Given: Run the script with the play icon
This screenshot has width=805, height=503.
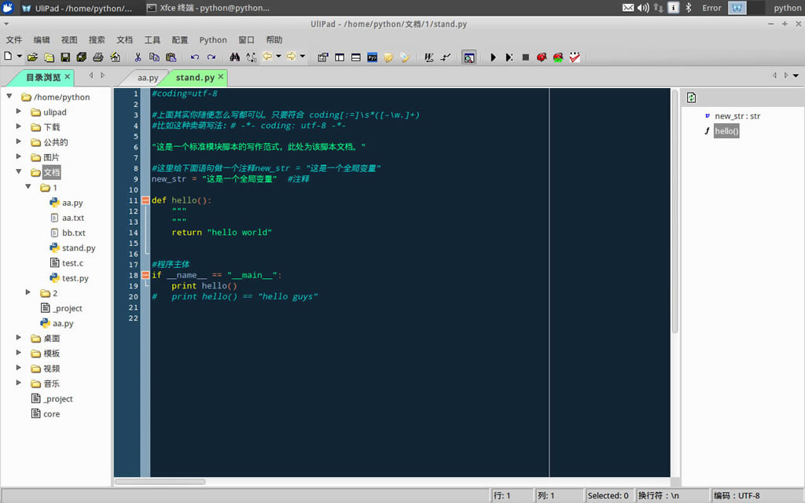Looking at the screenshot, I should 493,57.
